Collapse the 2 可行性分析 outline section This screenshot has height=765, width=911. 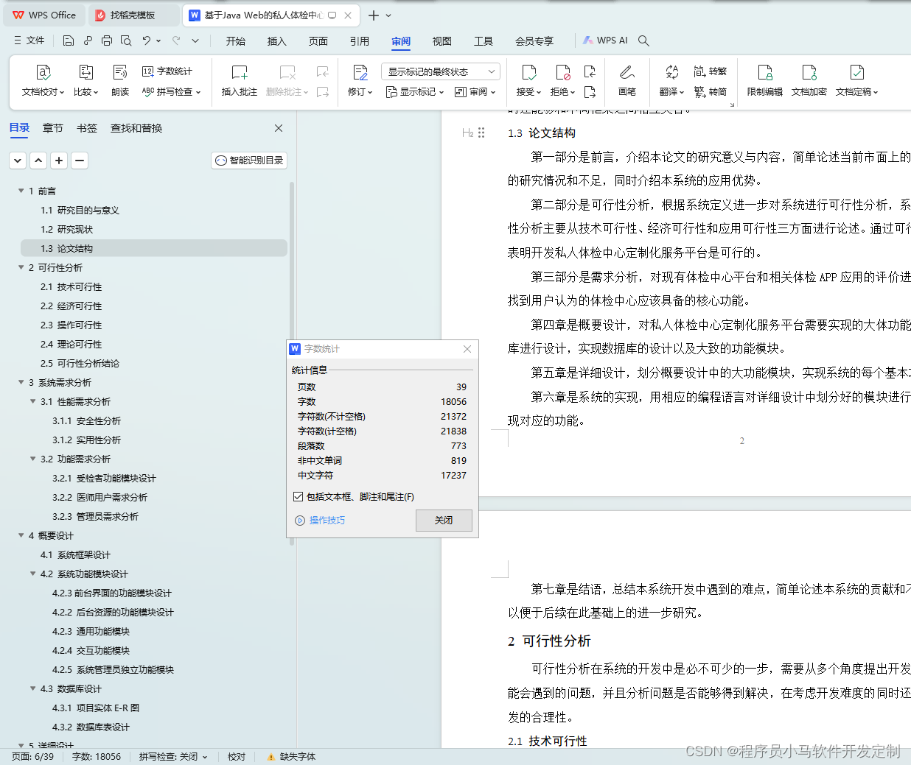coord(21,267)
